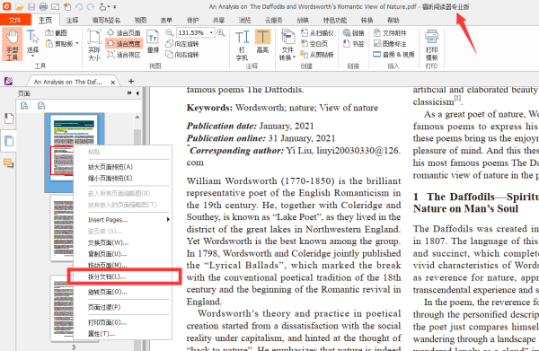Image resolution: width=539 pixels, height=351 pixels.
Task: Open the pages panel icon in left sidebar
Action: click(9, 141)
